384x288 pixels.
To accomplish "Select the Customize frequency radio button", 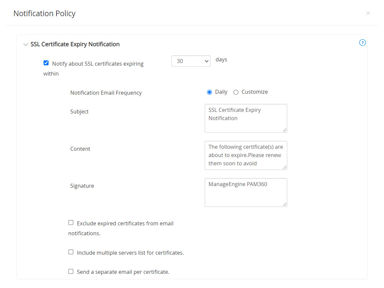I will tap(236, 92).
